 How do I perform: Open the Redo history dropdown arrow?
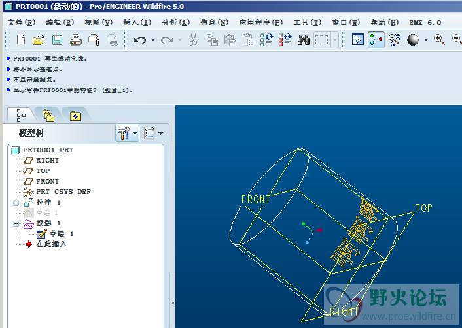180,40
